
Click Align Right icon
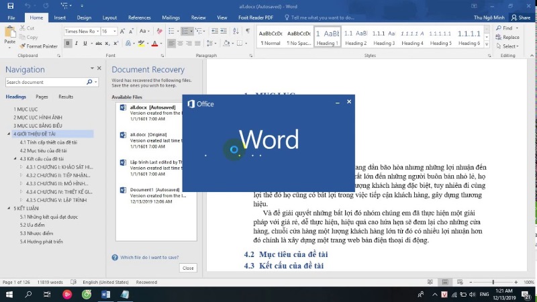pos(189,44)
